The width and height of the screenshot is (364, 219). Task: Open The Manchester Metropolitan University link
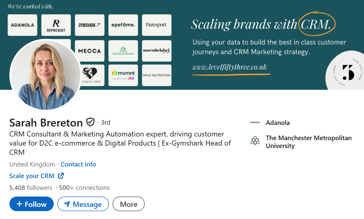(309, 142)
